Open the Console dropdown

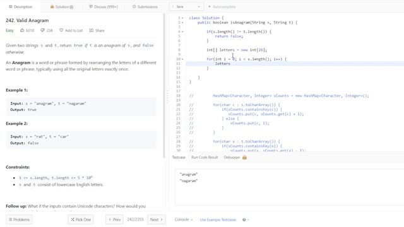(x=184, y=219)
